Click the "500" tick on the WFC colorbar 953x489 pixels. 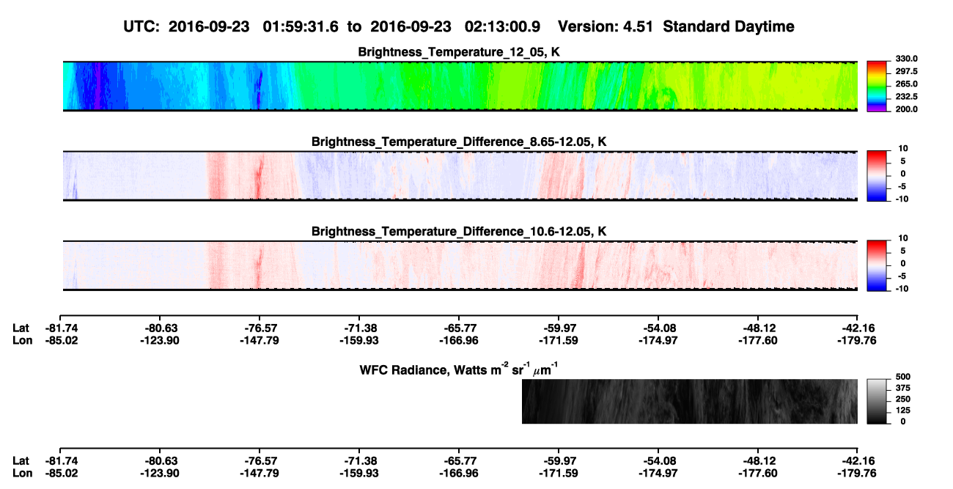pos(903,376)
